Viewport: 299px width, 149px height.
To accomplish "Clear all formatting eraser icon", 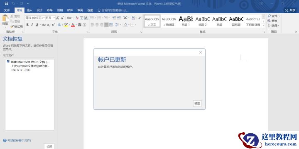I will tap(77, 18).
